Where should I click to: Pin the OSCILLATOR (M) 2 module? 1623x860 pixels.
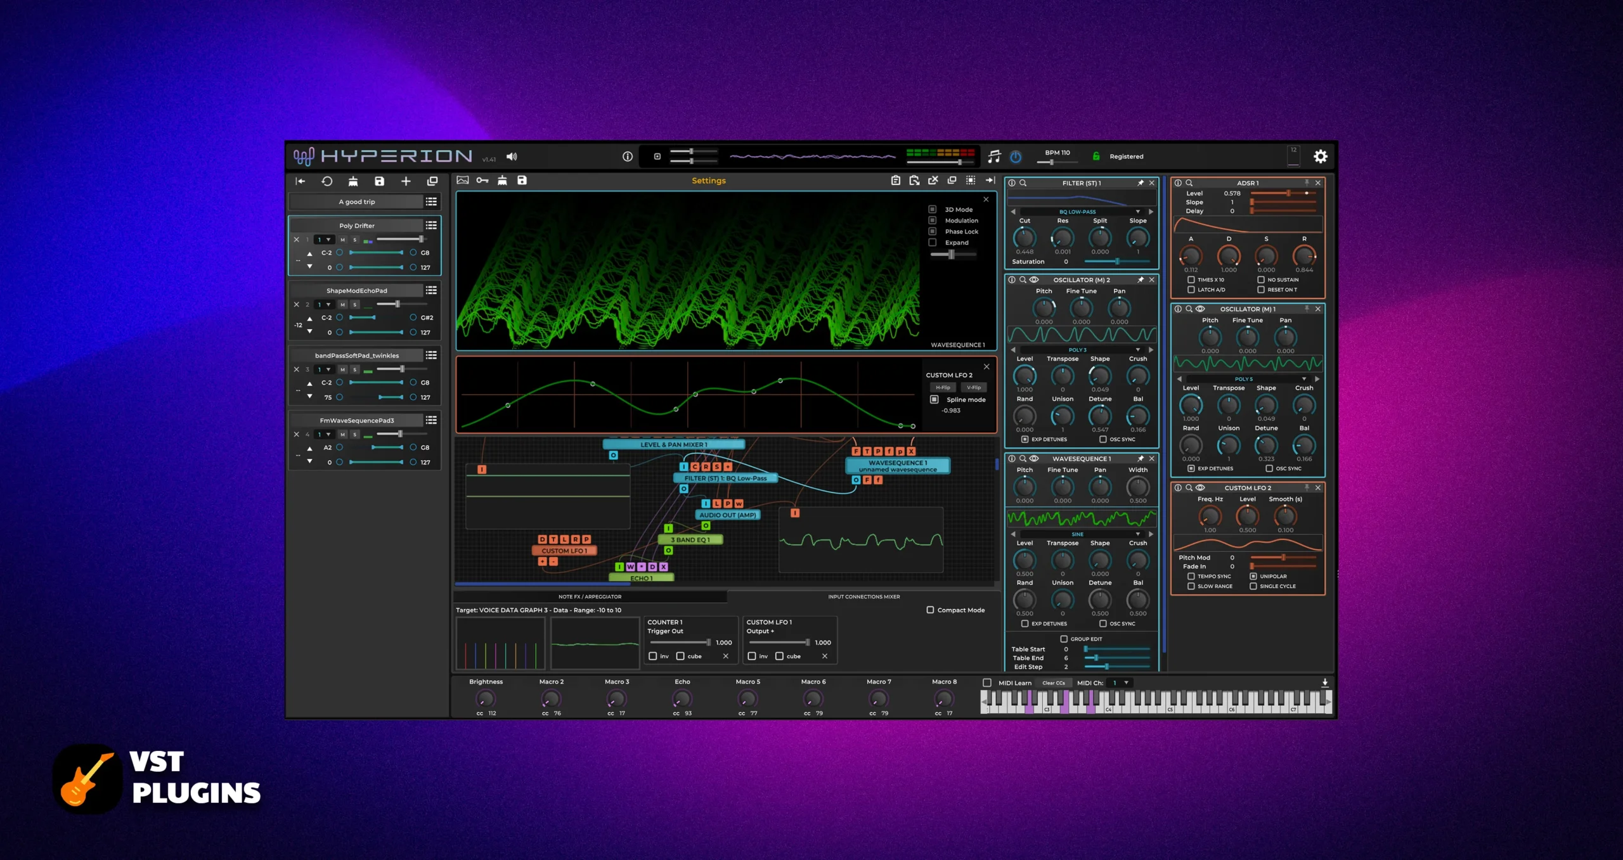(1141, 279)
